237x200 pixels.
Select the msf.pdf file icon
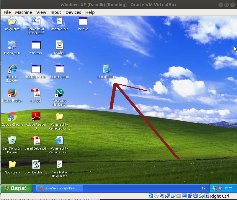tap(36, 93)
